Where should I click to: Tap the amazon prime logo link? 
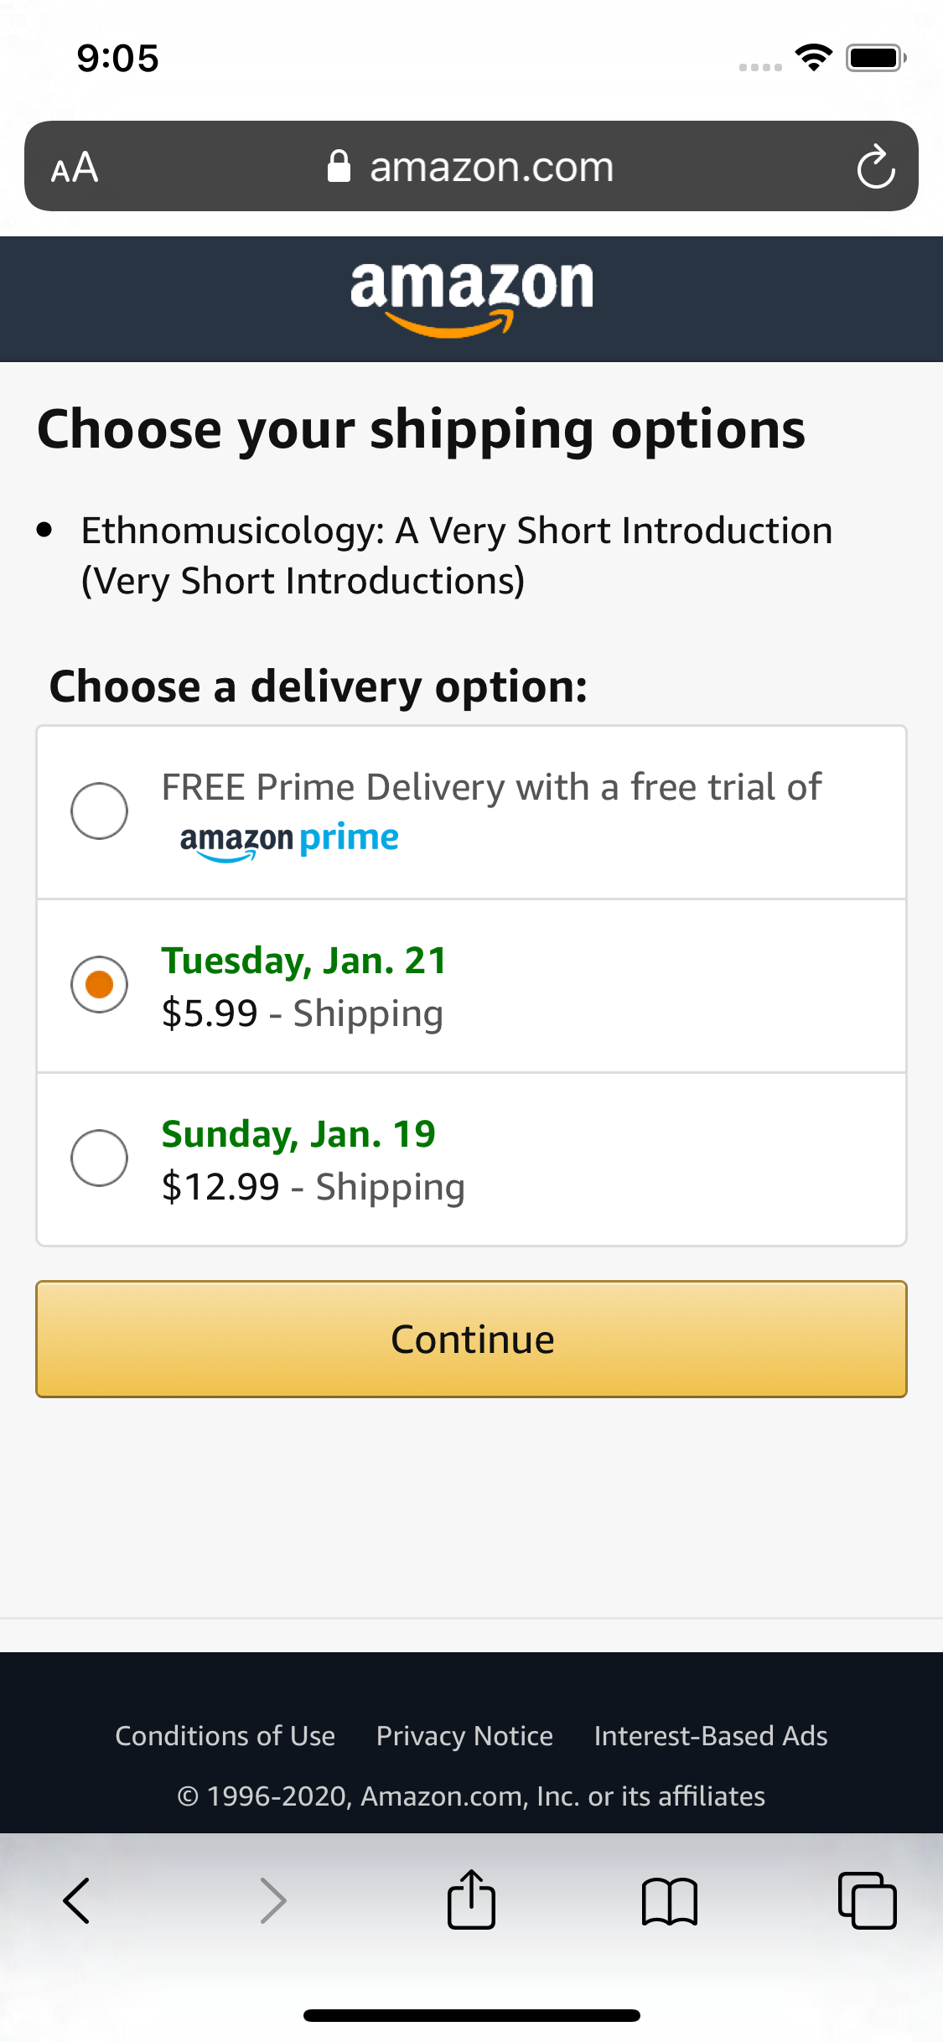(x=288, y=838)
